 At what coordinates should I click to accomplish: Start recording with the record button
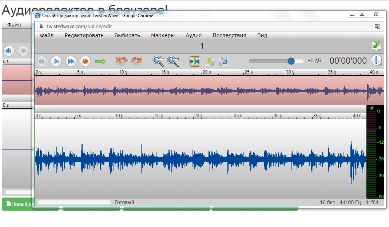coord(85,61)
